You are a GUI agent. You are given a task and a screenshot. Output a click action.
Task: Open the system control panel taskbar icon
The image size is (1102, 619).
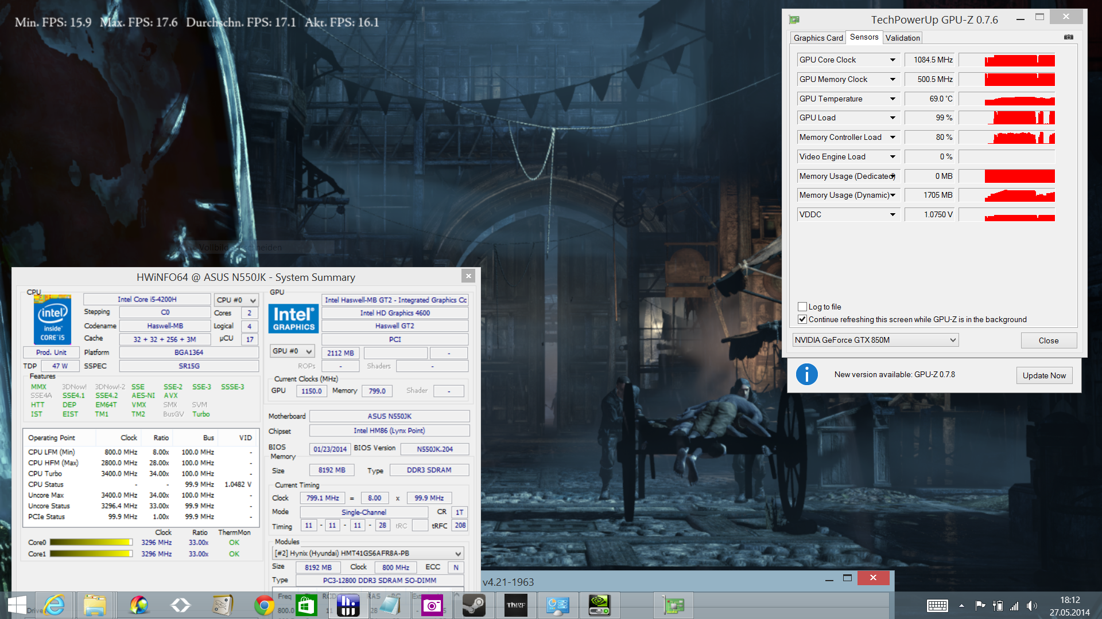point(557,605)
